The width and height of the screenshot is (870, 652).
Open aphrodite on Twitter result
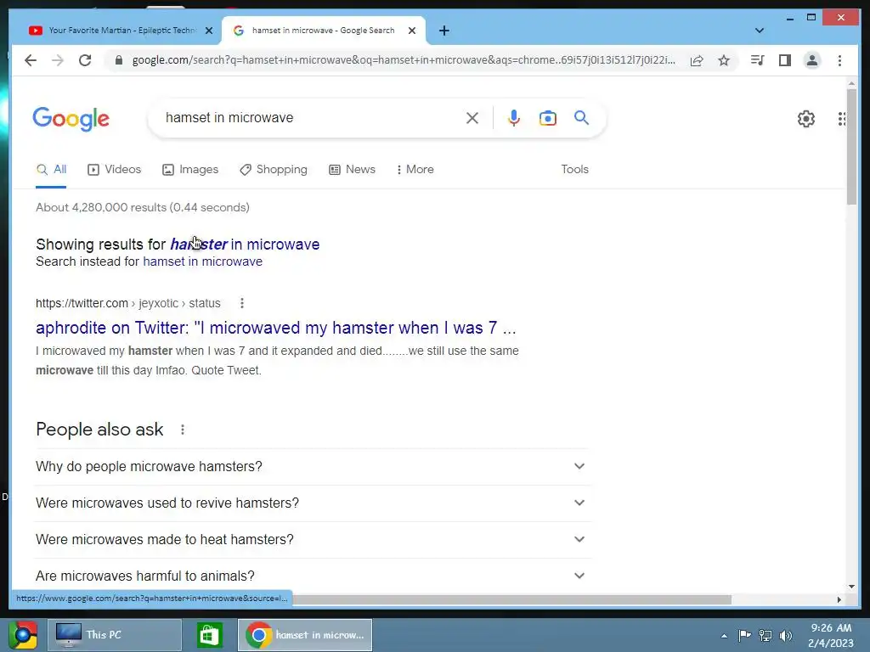[276, 328]
